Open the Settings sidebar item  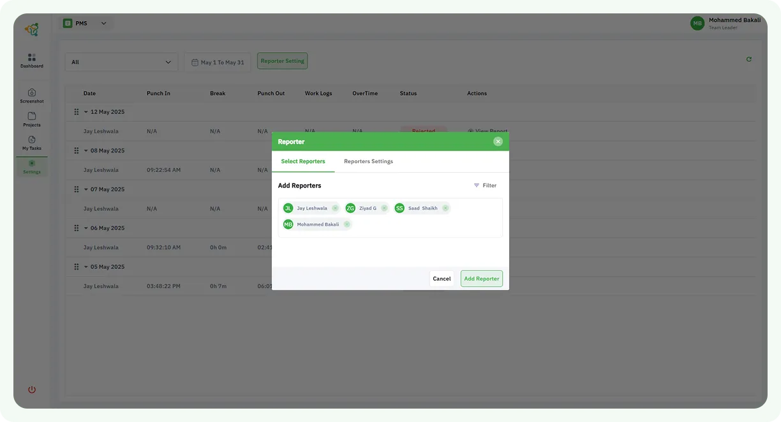click(x=31, y=167)
